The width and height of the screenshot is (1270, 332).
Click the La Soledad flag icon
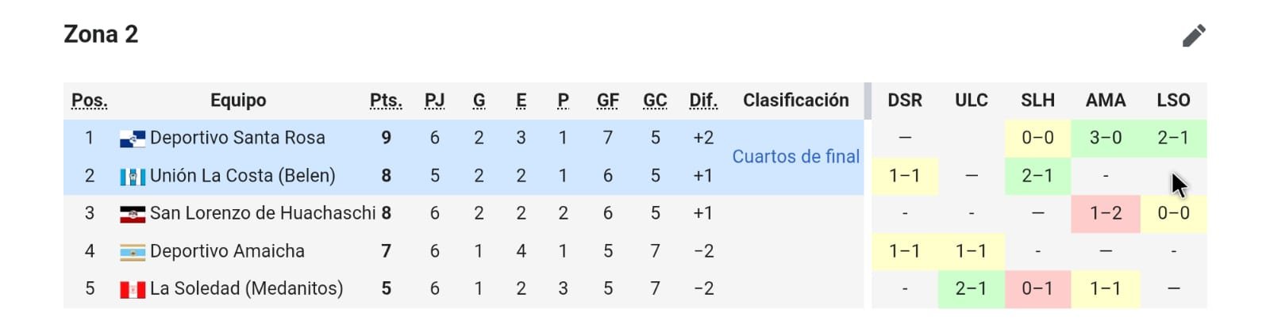tap(132, 289)
